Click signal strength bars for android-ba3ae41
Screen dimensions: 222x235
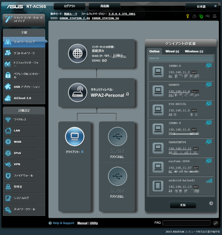(209, 180)
